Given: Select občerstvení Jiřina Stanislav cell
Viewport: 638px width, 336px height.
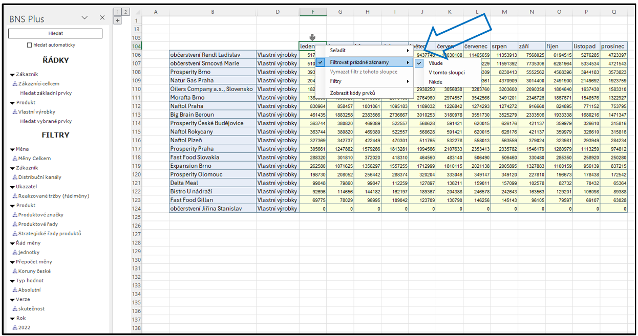Looking at the screenshot, I should pyautogui.click(x=212, y=209).
